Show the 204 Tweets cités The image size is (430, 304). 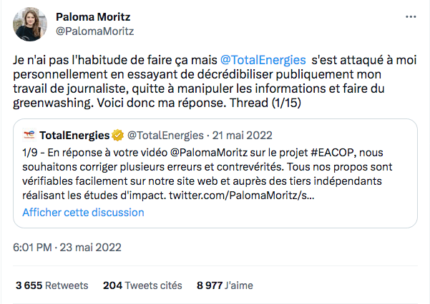142,285
